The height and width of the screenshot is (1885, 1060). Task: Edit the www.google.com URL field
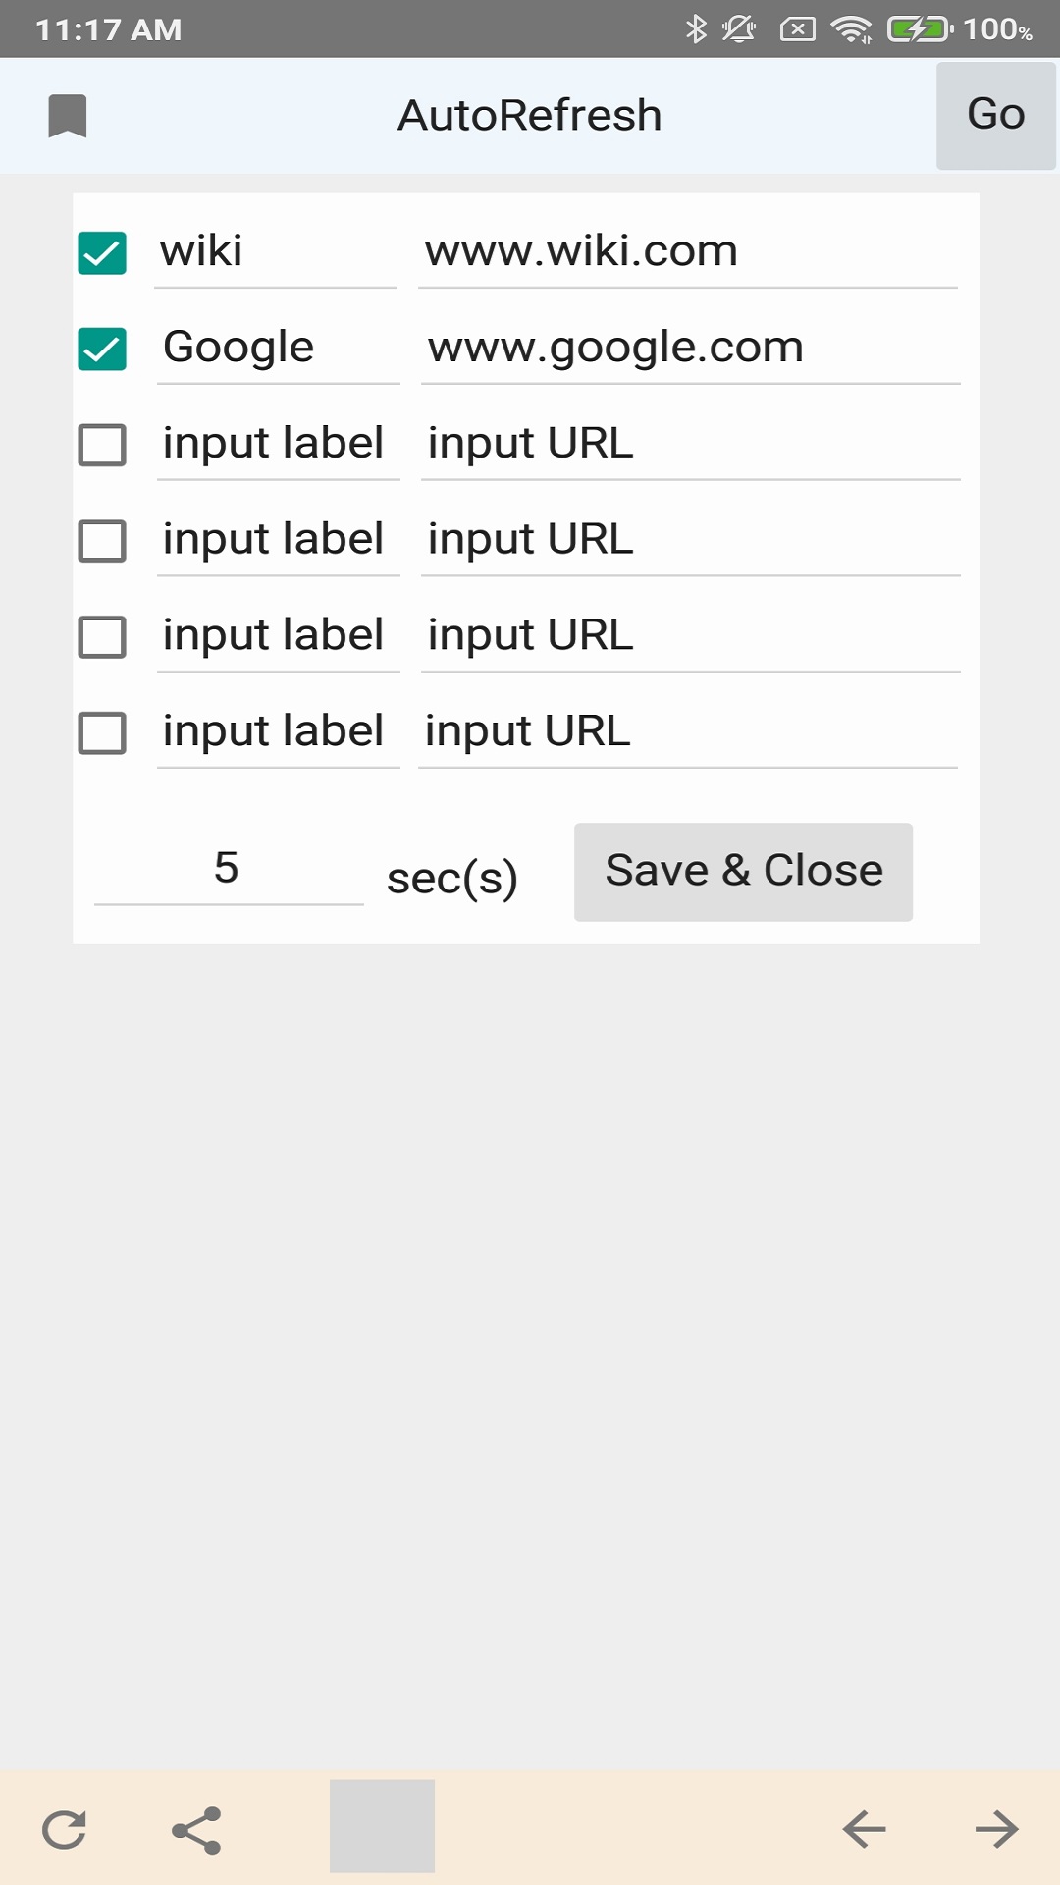coord(691,348)
